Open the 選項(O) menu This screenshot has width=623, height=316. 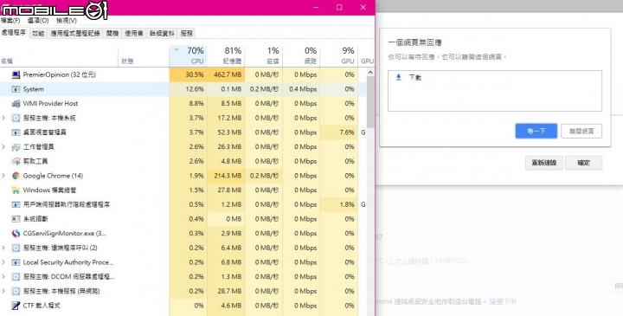[38, 20]
